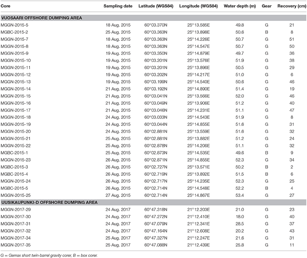Image resolution: width=307 pixels, height=258 pixels.
Task: Click gear value B in MGBC-2015-1 row
Action: (x=267, y=153)
